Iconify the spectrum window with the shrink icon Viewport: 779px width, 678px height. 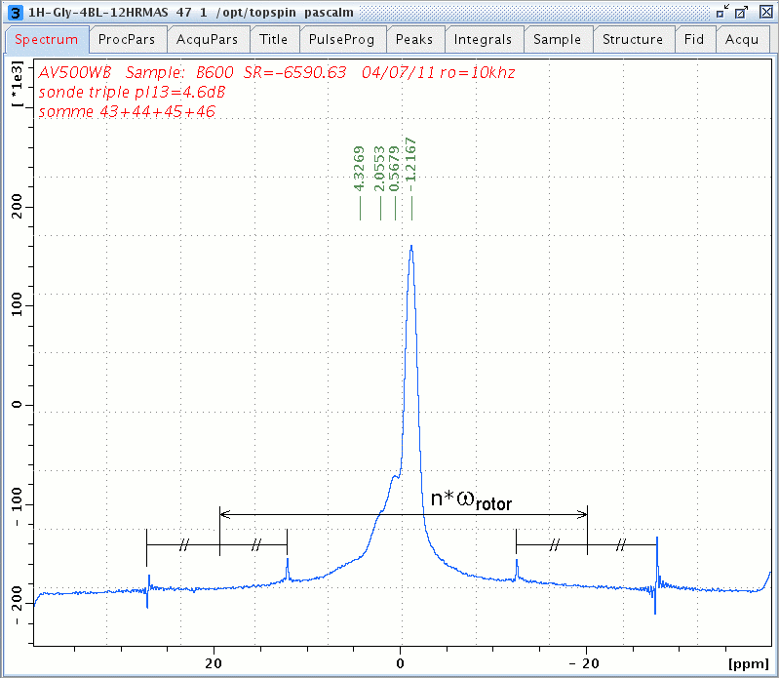pyautogui.click(x=722, y=12)
